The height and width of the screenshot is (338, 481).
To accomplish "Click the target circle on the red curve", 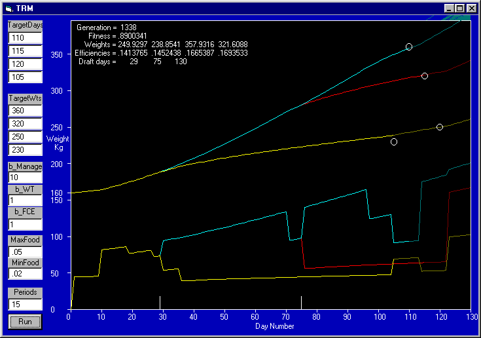I will [x=425, y=76].
